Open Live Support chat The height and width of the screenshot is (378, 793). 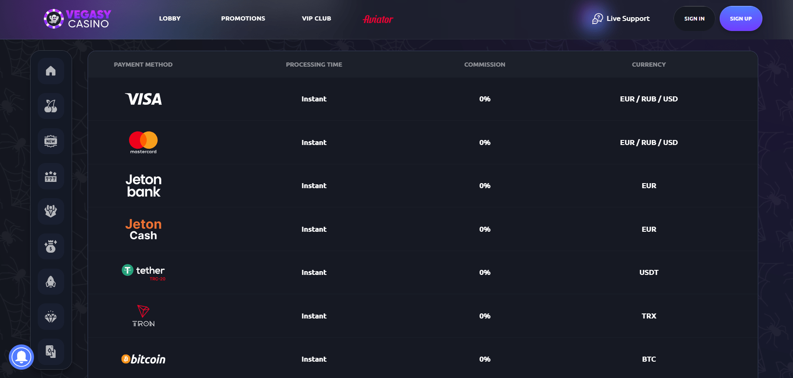[621, 18]
